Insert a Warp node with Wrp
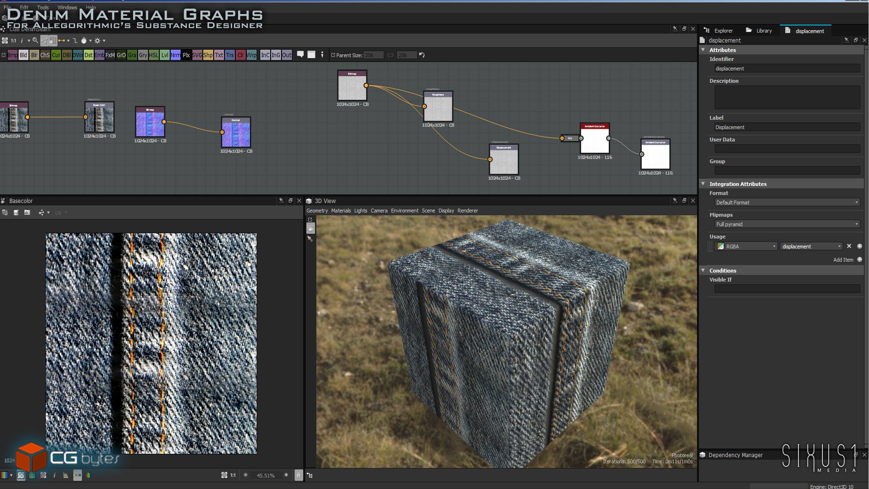The width and height of the screenshot is (869, 489). click(x=252, y=55)
